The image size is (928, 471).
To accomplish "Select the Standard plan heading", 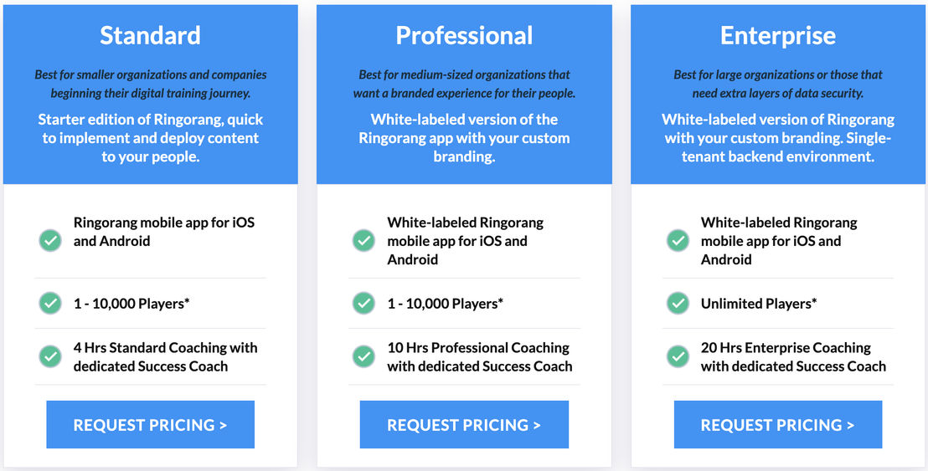I will click(x=150, y=35).
